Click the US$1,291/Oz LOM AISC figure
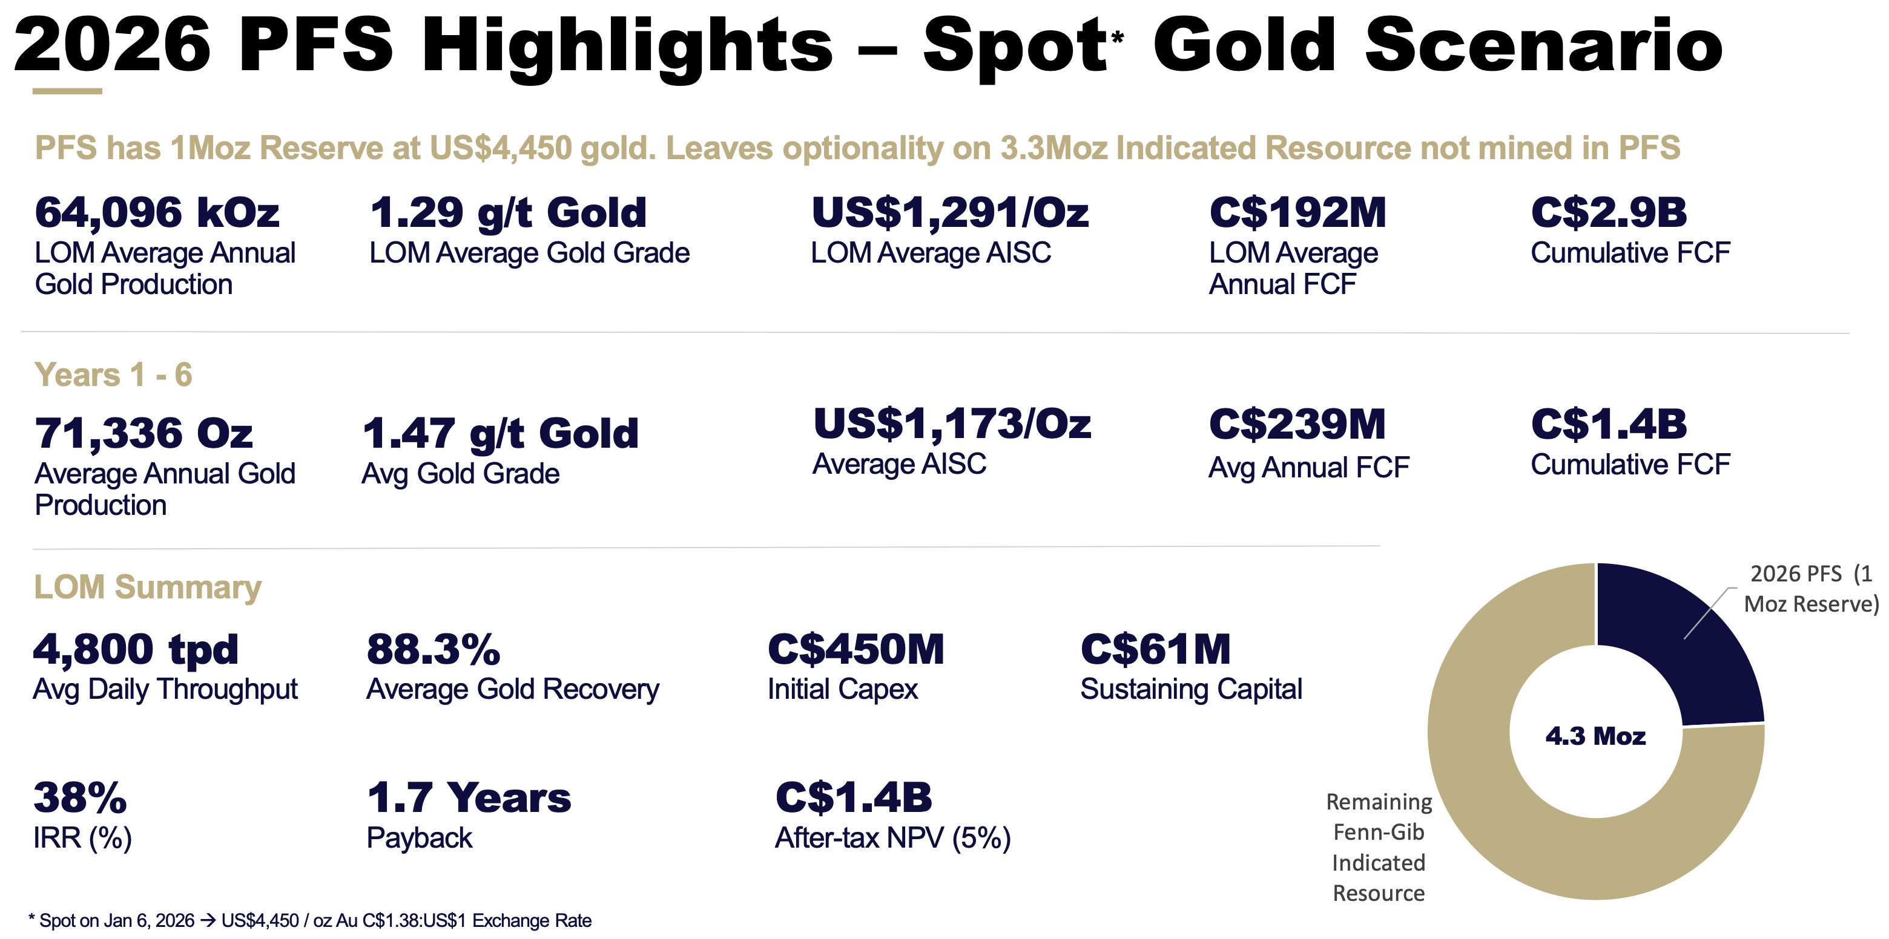 (949, 212)
